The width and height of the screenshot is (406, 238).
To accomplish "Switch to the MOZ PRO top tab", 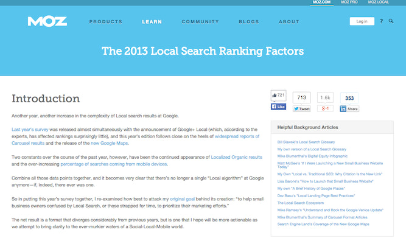I will click(x=349, y=2).
